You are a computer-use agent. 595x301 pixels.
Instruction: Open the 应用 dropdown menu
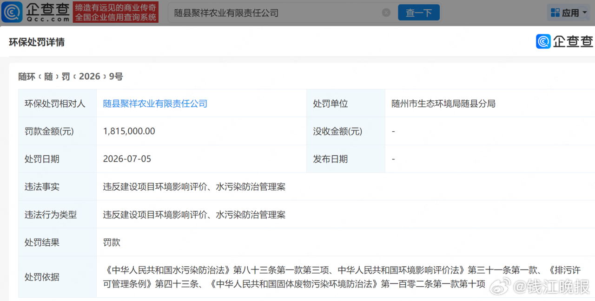[x=569, y=13]
